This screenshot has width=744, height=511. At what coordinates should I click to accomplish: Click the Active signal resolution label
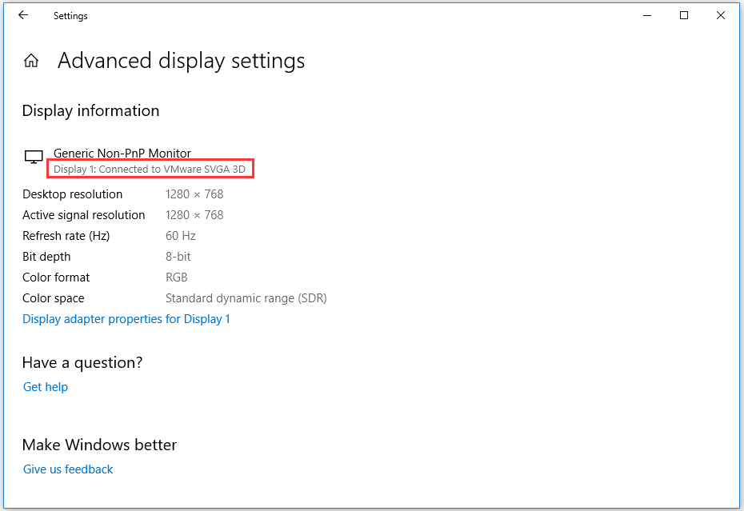tap(84, 215)
